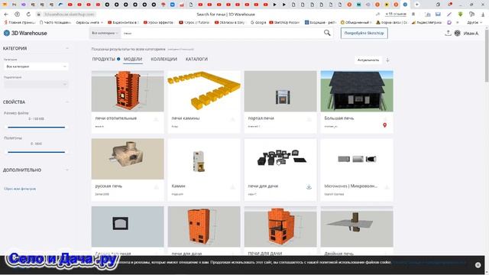The width and height of the screenshot is (489, 275).
Task: Click the favorite icon on Камин card
Action: pyautogui.click(x=232, y=186)
